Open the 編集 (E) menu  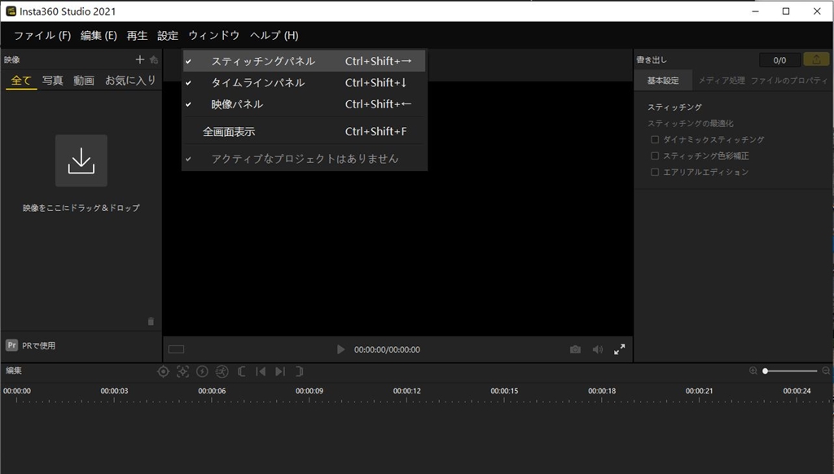(x=99, y=36)
